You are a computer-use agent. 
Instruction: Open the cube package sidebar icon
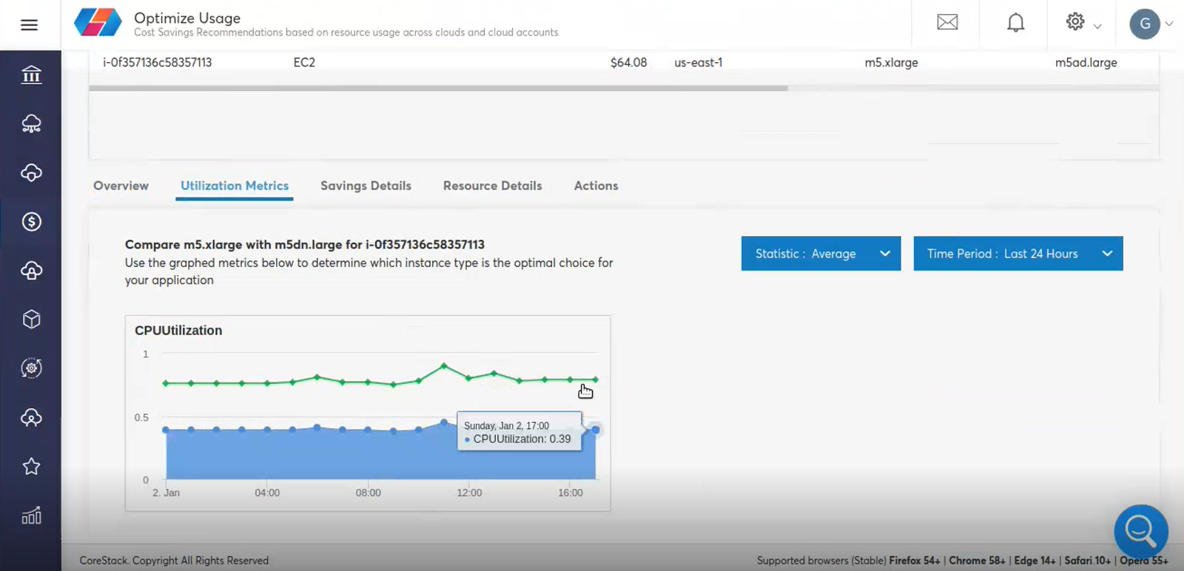[31, 320]
